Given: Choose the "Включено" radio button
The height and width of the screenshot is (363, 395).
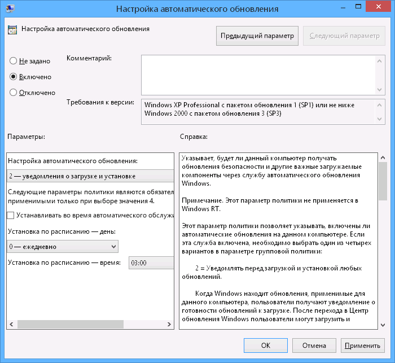Looking at the screenshot, I should tap(14, 77).
